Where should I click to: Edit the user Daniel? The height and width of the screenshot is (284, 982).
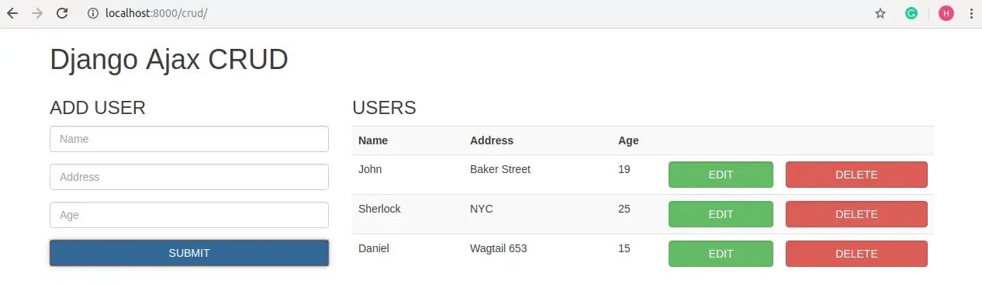(721, 254)
